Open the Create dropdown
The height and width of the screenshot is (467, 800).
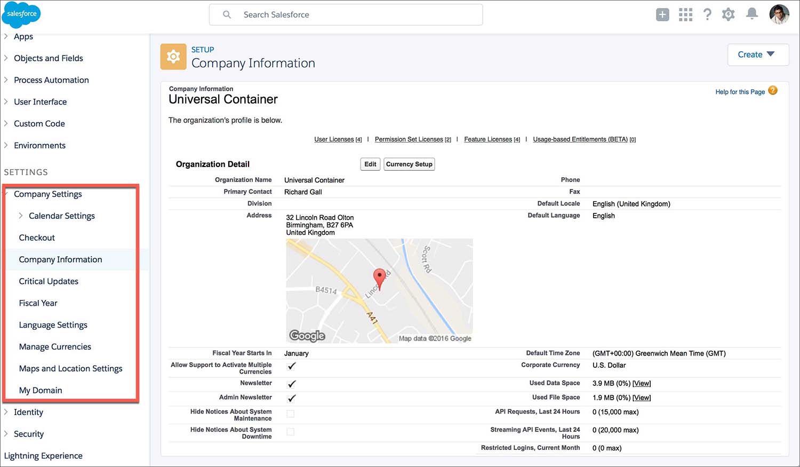757,54
